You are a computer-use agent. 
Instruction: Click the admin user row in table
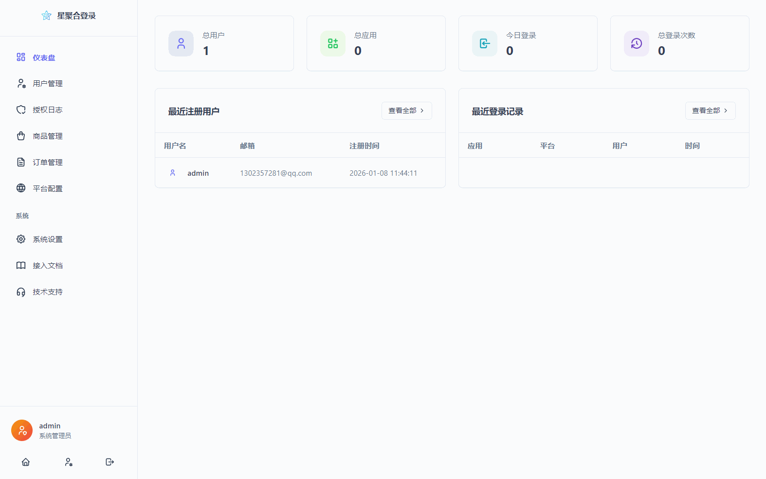point(300,173)
